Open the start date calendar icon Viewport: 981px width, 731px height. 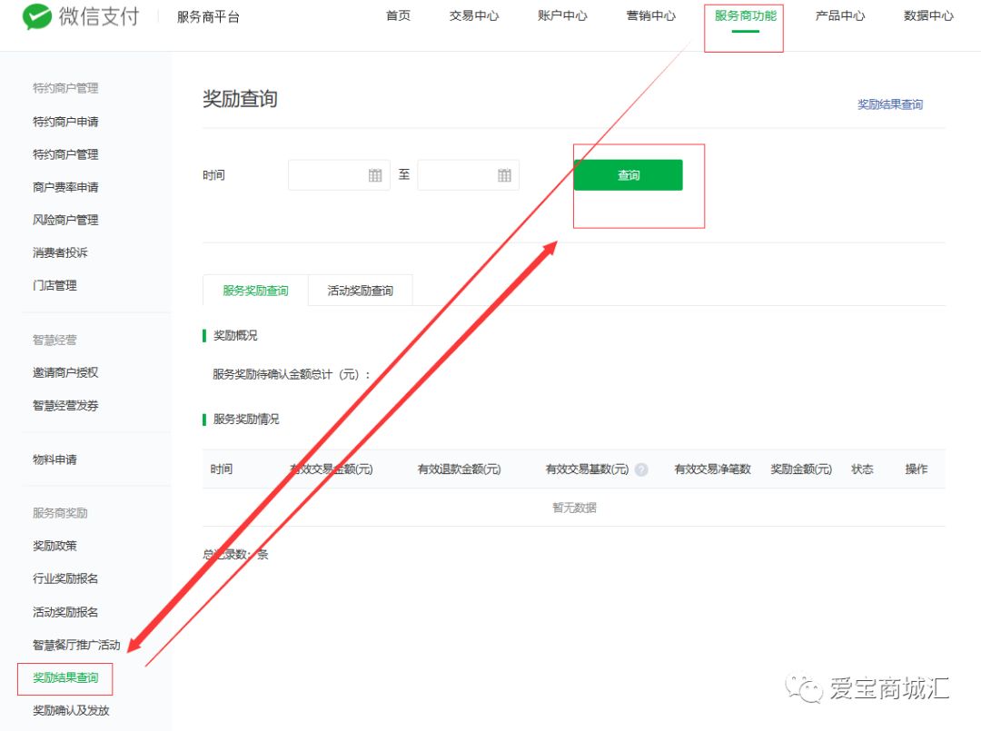[x=375, y=175]
